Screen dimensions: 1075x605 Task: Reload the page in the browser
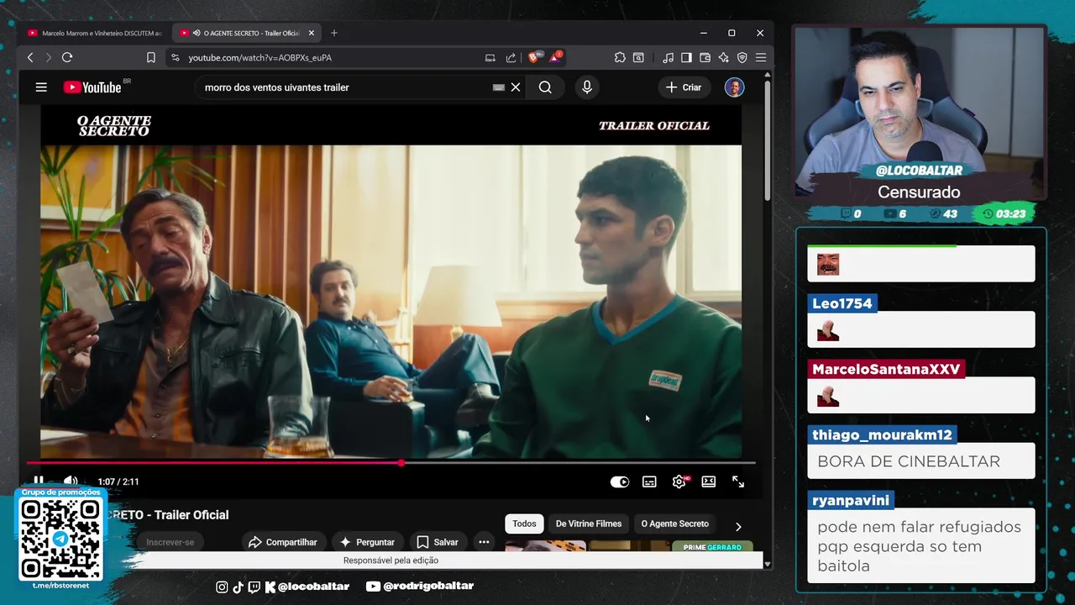point(67,57)
